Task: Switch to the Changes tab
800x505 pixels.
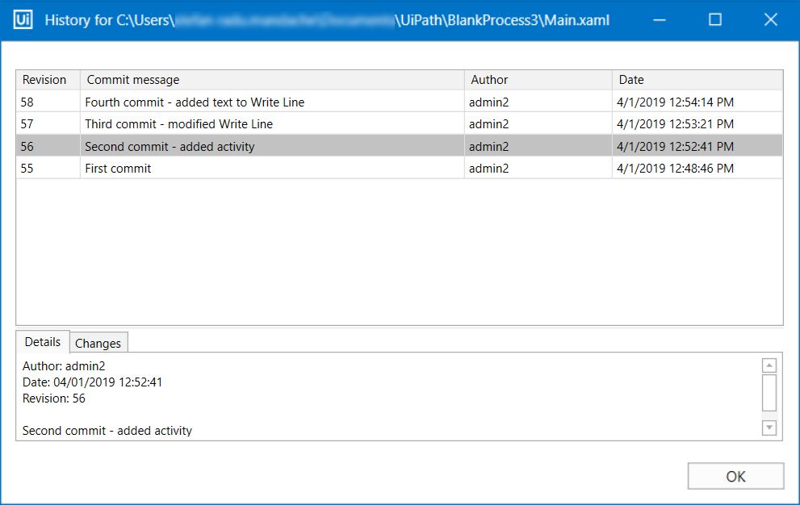Action: point(98,342)
